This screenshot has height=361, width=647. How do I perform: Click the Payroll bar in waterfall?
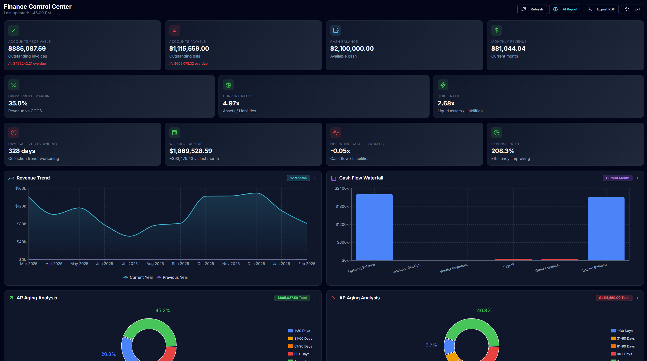513,259
